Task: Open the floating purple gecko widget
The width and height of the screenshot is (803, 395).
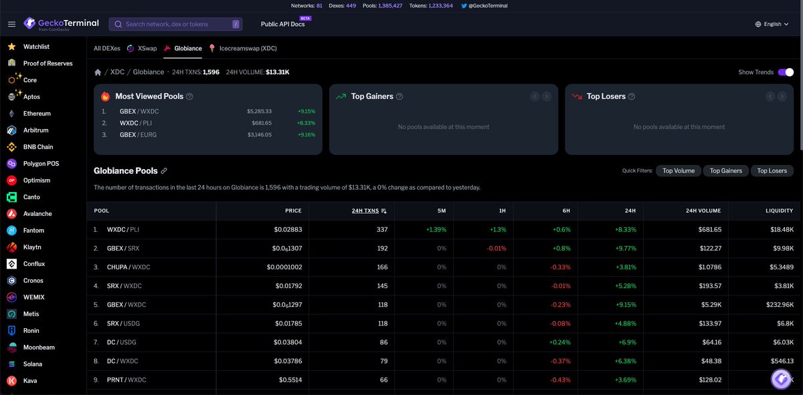Action: (x=780, y=379)
